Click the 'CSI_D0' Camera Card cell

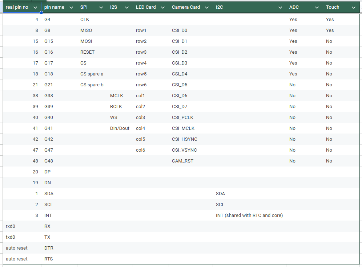click(192, 30)
